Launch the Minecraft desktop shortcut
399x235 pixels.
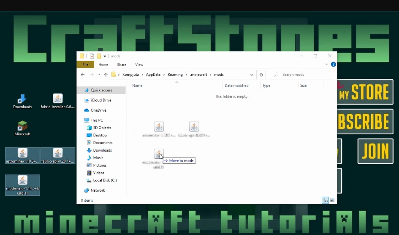tap(22, 129)
